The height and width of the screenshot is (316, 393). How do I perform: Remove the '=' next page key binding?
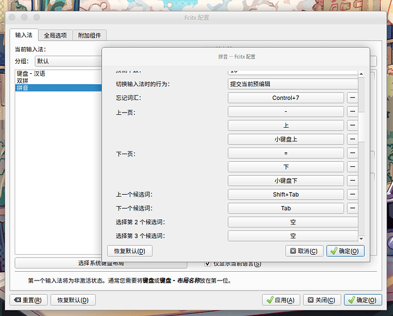click(x=352, y=153)
